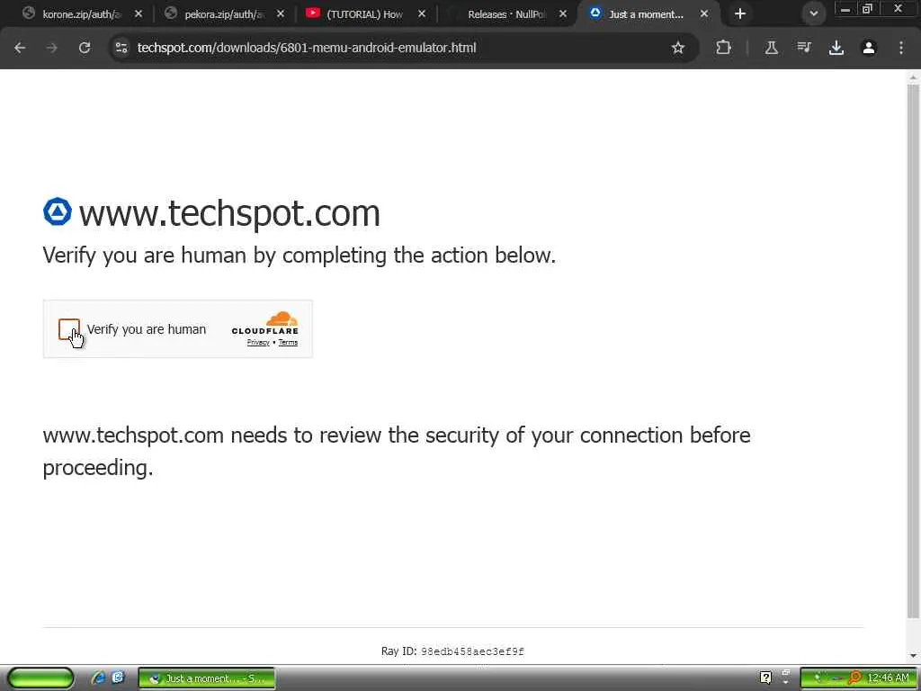Open the profile avatar icon
This screenshot has height=691, width=921.
[x=869, y=49]
